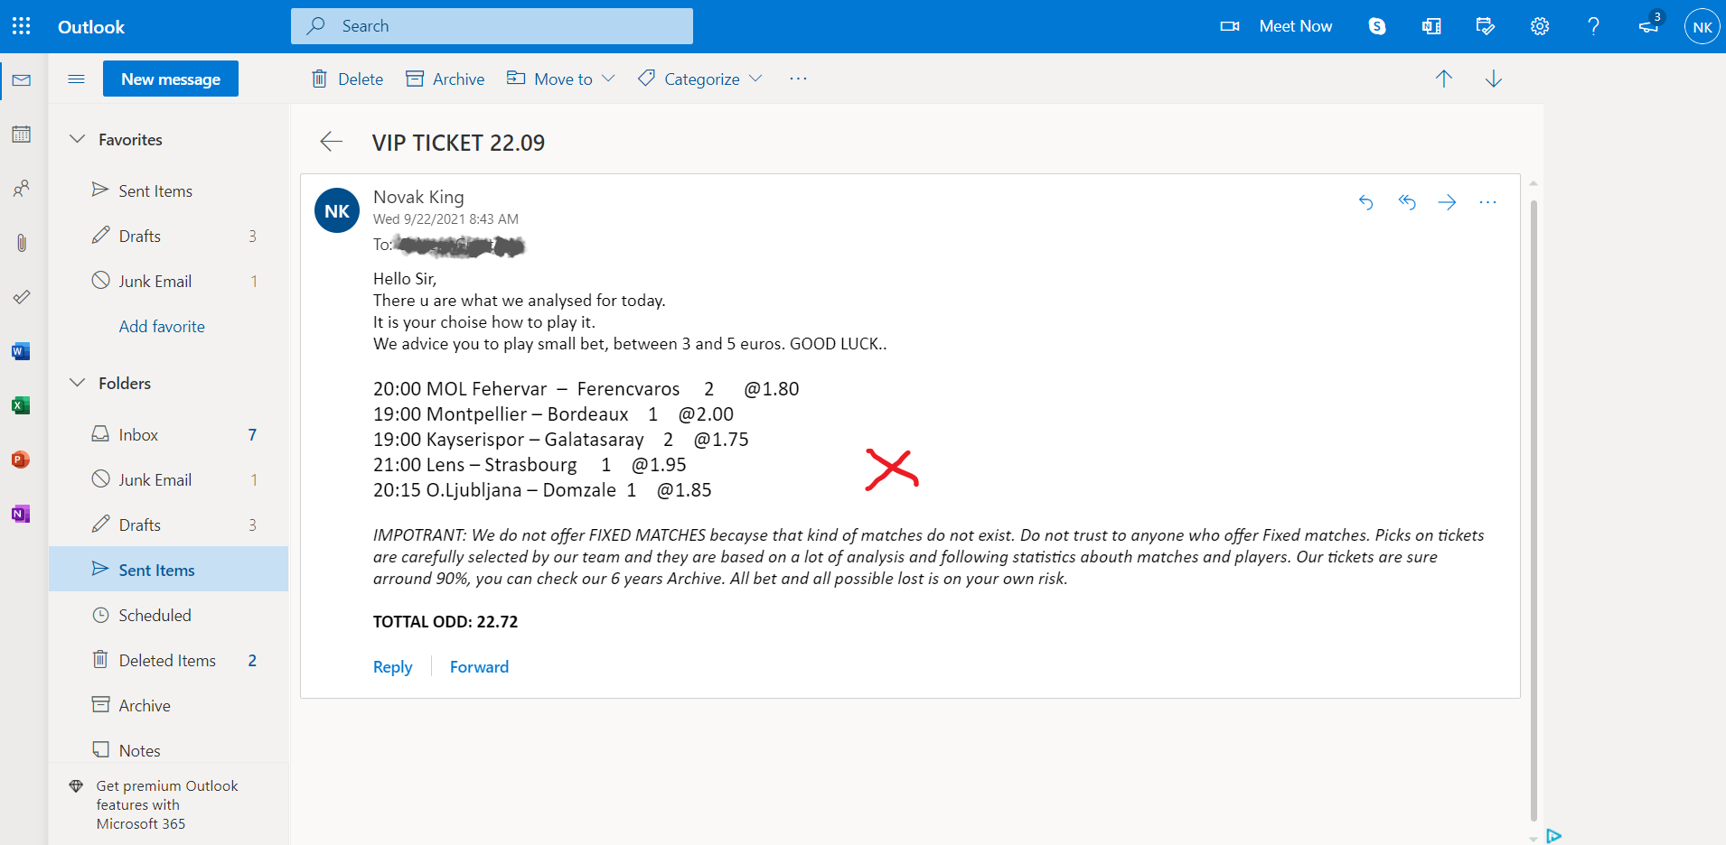Click sender avatar NK in message
This screenshot has height=845, width=1726.
point(337,210)
